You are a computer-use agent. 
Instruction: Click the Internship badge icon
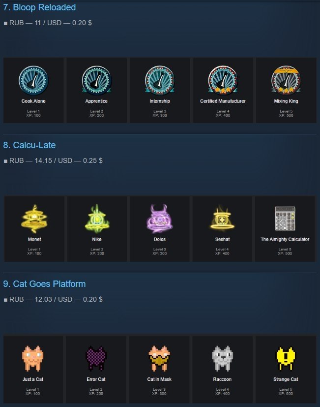pos(160,81)
